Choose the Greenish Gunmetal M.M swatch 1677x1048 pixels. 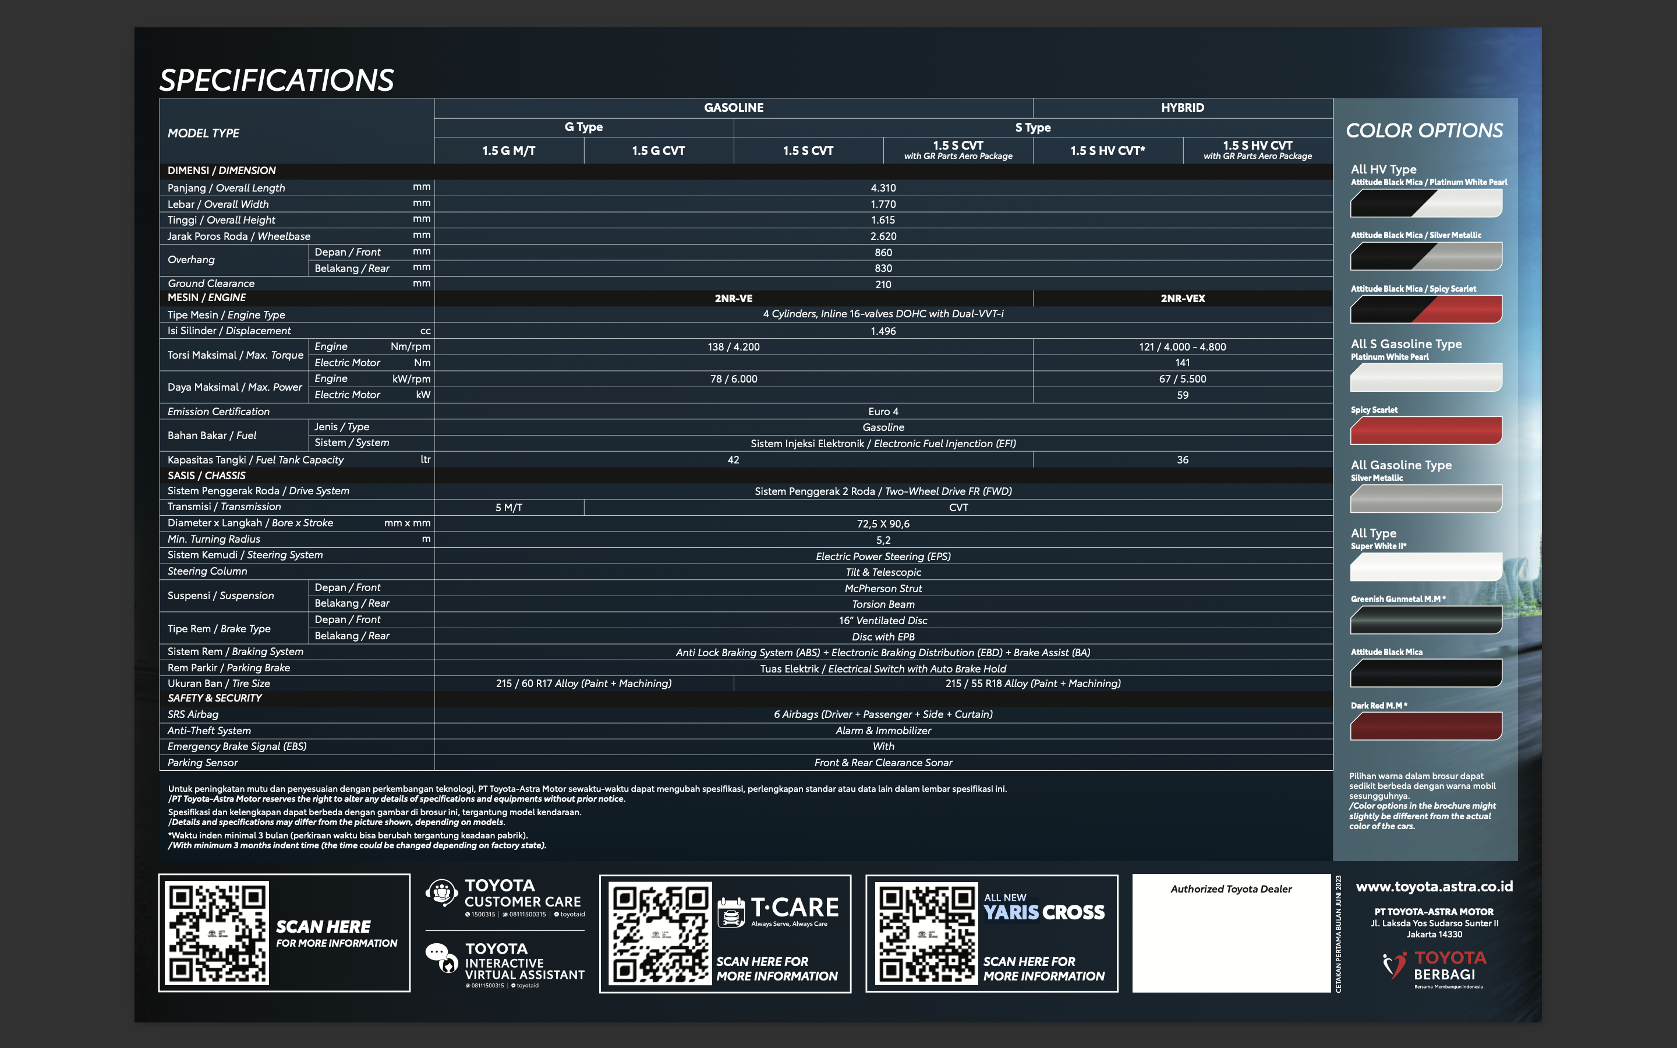1426,619
